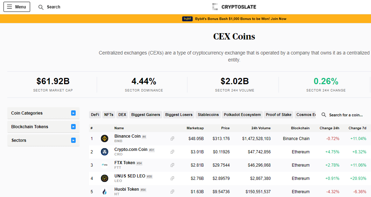Click the Huobi Token logo icon
371x197 pixels.
click(x=104, y=191)
